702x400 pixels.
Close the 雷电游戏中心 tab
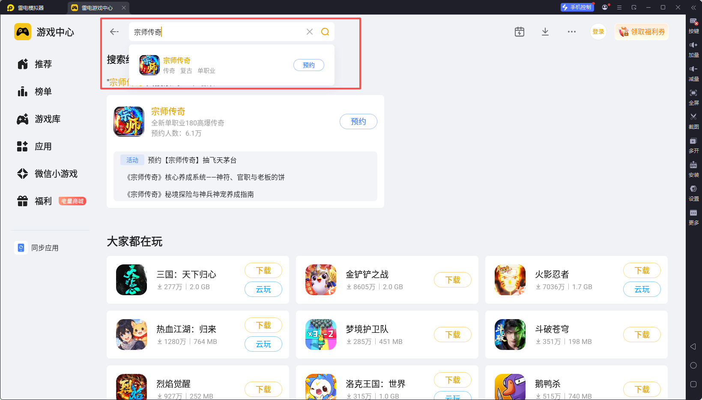click(124, 8)
